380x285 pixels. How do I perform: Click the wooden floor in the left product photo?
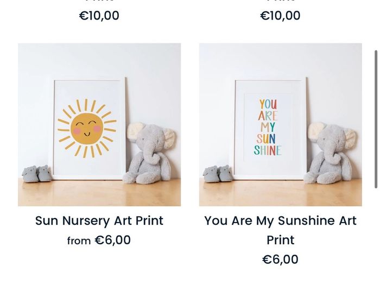tap(99, 194)
